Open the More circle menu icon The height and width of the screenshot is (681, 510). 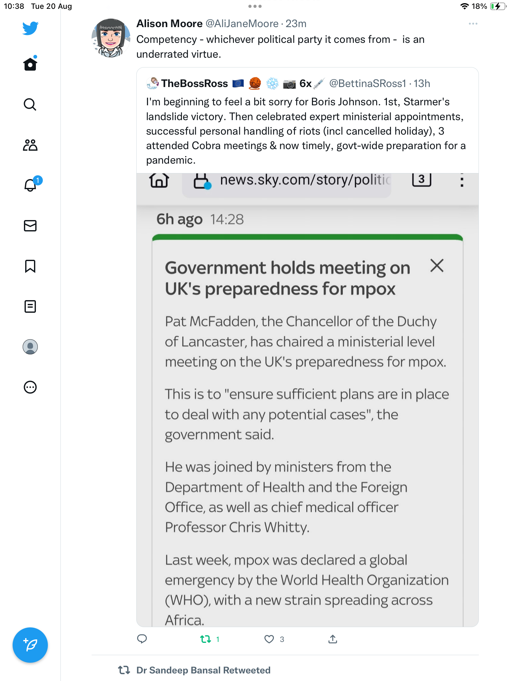click(30, 387)
